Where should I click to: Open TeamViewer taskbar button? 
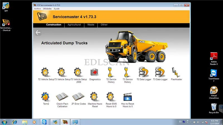point(44,122)
